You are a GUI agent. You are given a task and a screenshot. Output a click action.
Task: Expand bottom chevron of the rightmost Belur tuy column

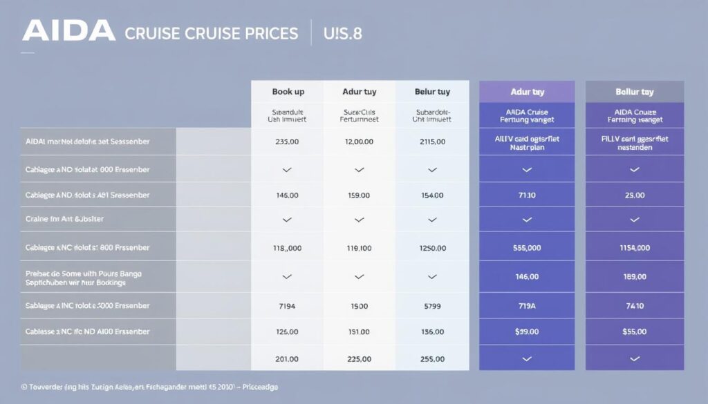pyautogui.click(x=635, y=359)
